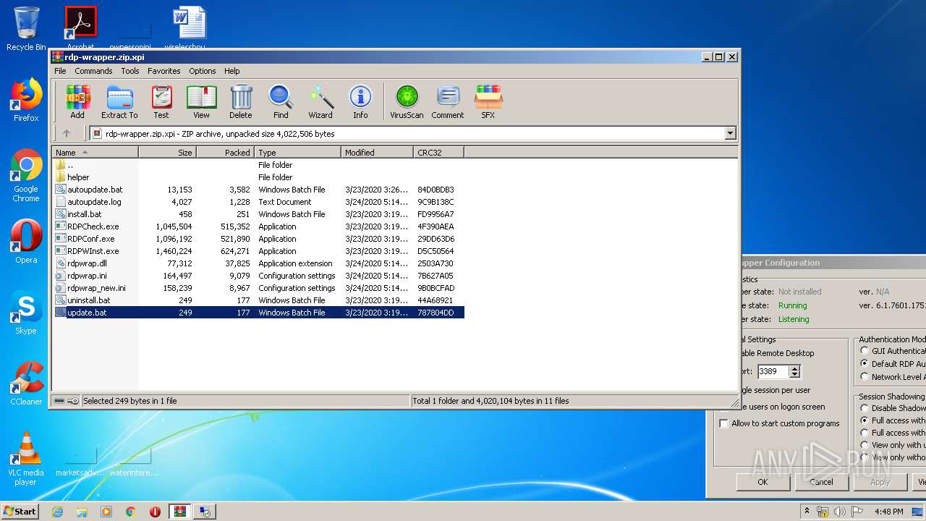Select the install.bat file

pyautogui.click(x=259, y=214)
